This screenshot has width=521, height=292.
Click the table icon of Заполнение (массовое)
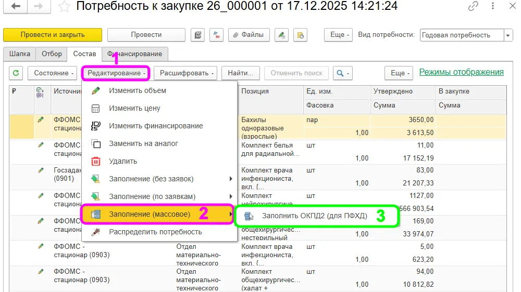[x=96, y=214]
